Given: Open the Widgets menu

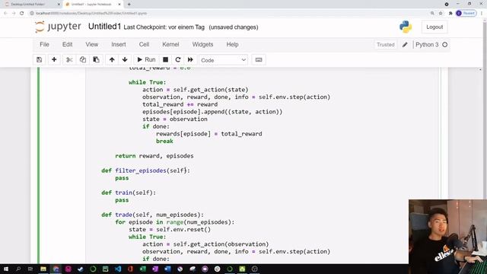Looking at the screenshot, I should pos(202,44).
